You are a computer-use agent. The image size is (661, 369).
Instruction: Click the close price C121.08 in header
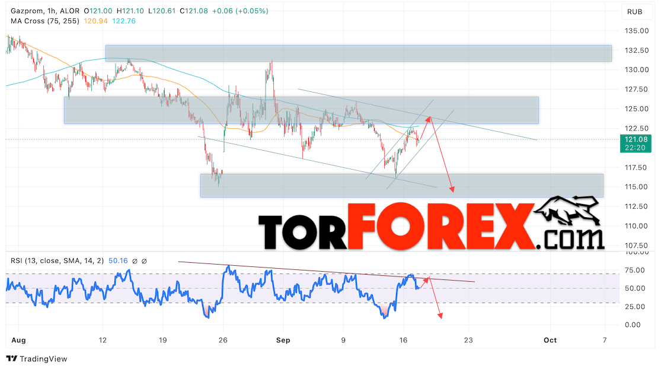[194, 11]
